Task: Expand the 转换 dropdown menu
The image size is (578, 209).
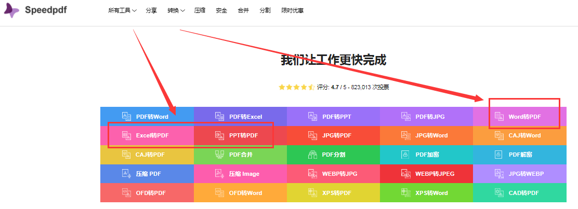Action: point(176,11)
